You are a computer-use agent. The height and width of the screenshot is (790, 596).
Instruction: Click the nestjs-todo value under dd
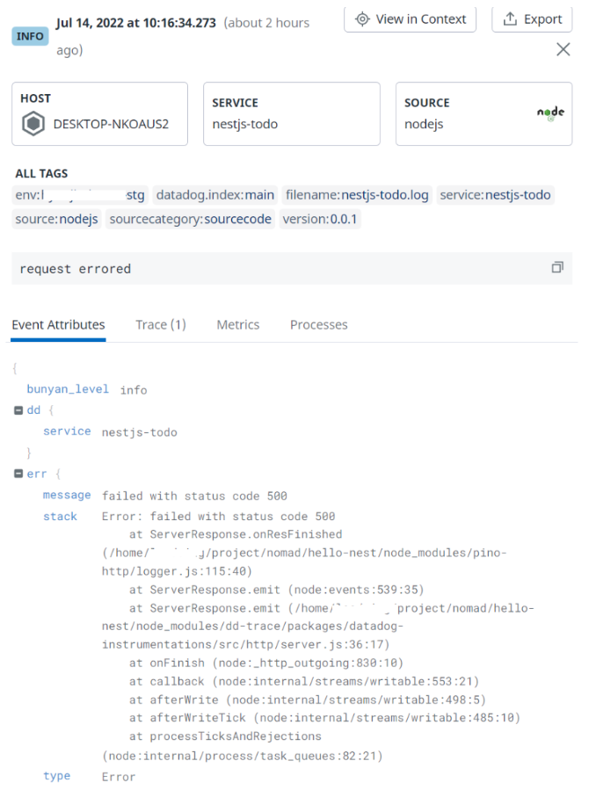click(x=140, y=432)
